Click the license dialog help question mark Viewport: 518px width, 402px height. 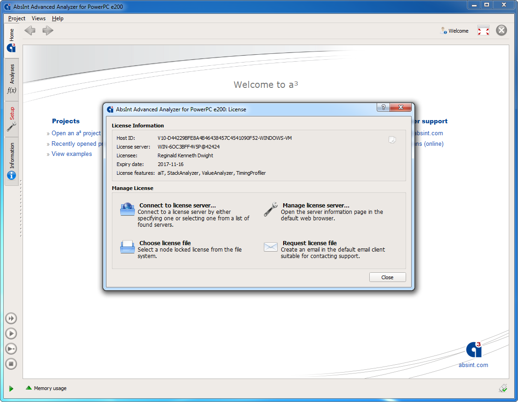tap(383, 107)
